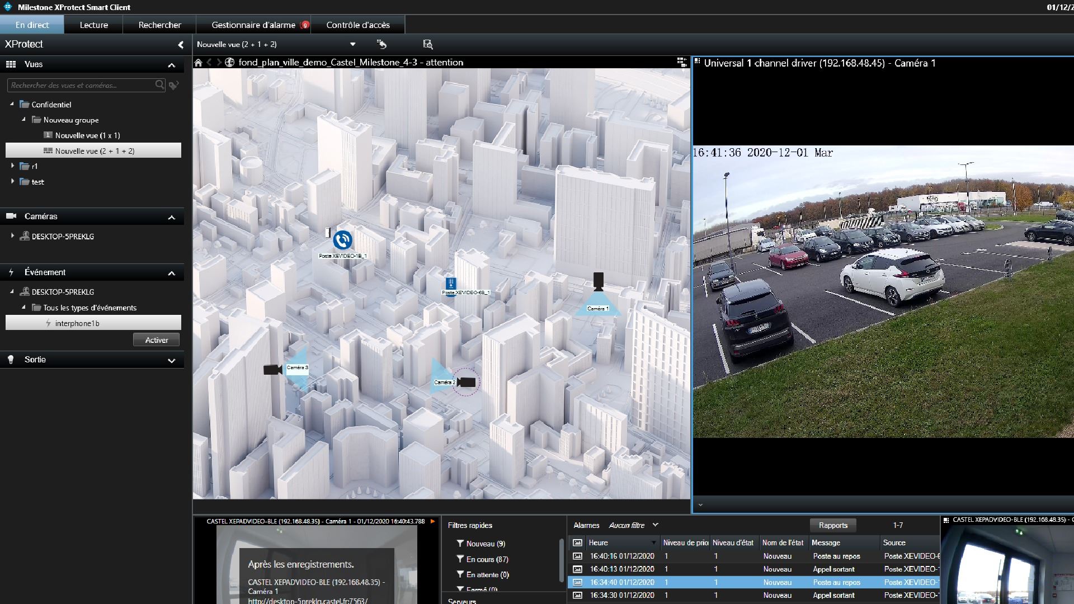
Task: Collapse the Confidentiel folder
Action: (x=12, y=104)
